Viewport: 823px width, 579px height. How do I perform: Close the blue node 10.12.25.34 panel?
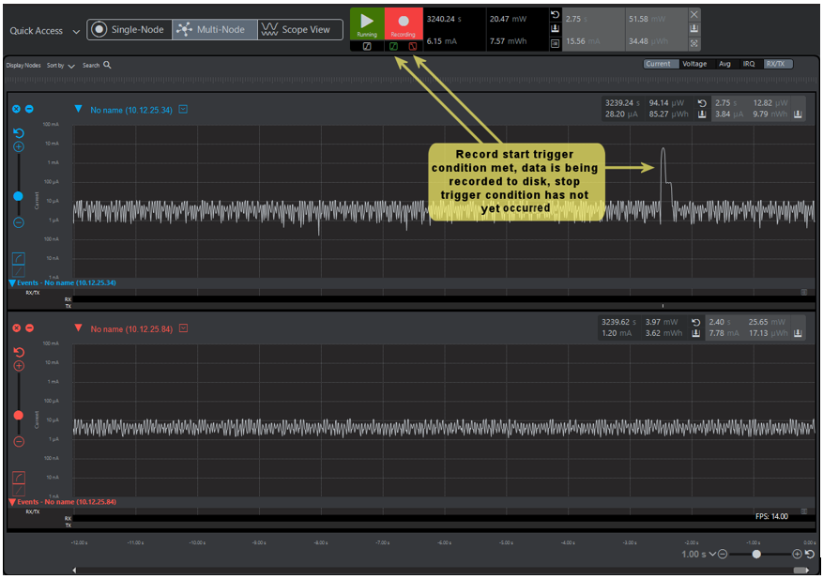(x=16, y=109)
